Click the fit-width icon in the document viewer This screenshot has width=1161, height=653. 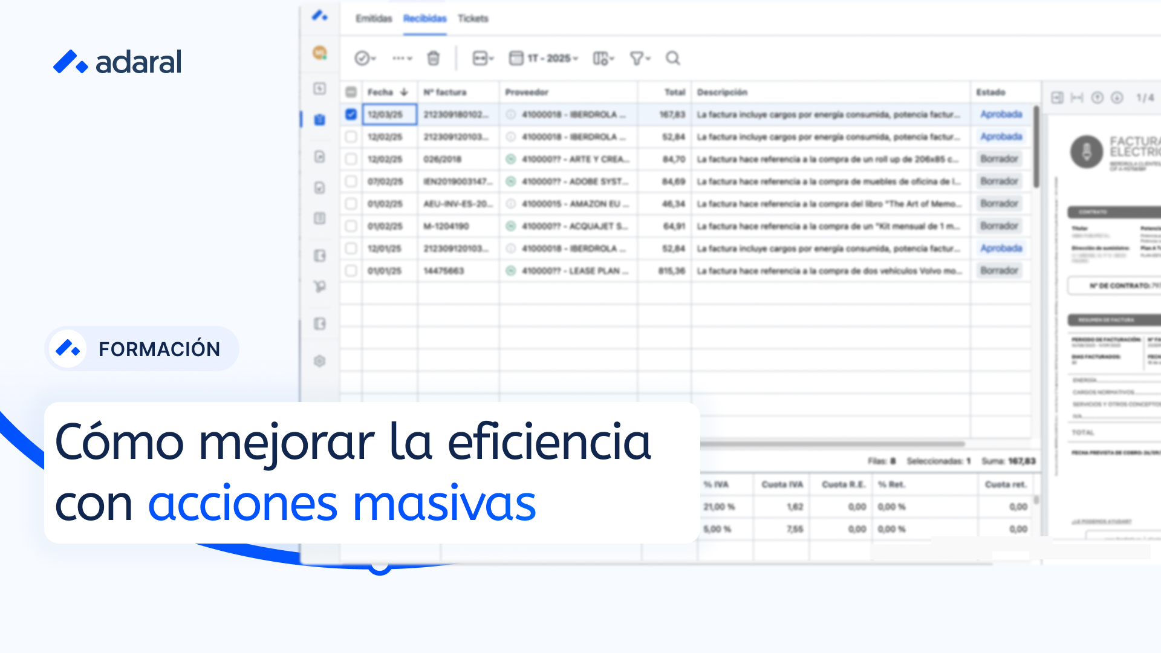point(1077,97)
